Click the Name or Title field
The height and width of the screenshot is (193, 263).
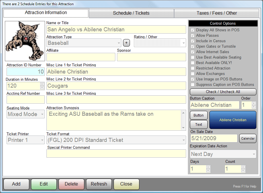tap(116, 30)
